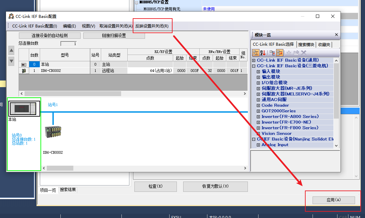
Task: Expand the 输入模块 tree node
Action: (258, 72)
